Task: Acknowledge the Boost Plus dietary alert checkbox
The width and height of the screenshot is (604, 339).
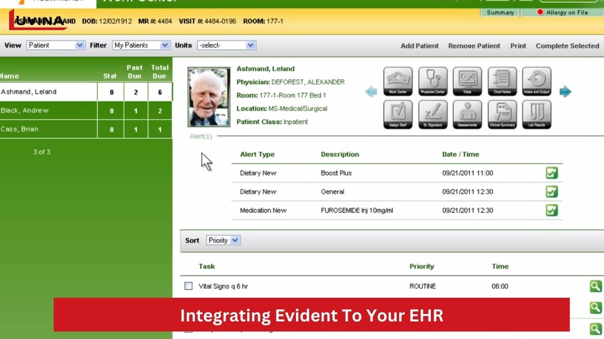Action: (x=552, y=173)
